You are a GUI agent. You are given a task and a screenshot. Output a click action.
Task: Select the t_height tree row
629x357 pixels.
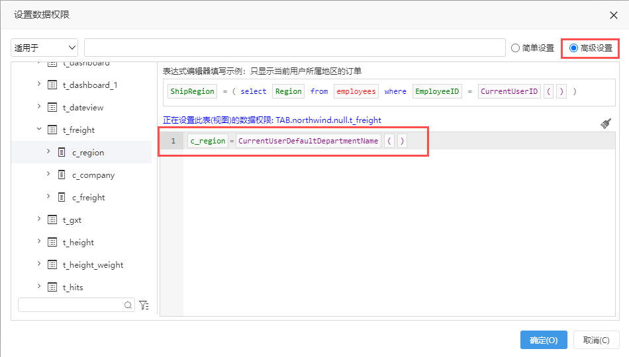tap(81, 242)
